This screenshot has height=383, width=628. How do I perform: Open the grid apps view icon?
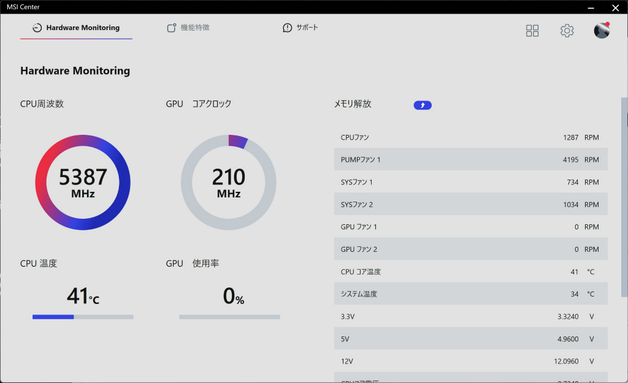[532, 31]
